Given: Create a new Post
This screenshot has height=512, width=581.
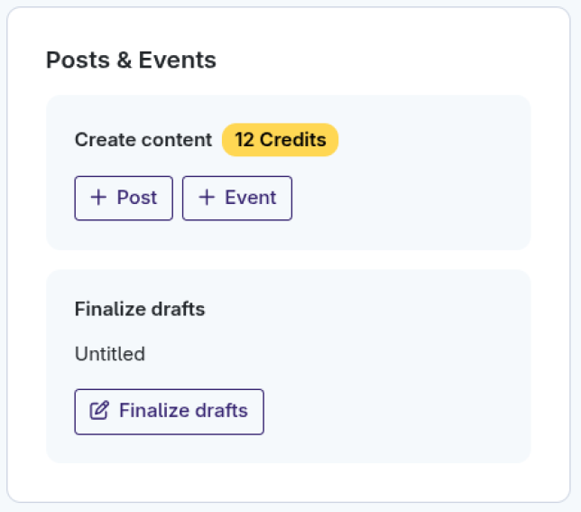Looking at the screenshot, I should (x=124, y=198).
